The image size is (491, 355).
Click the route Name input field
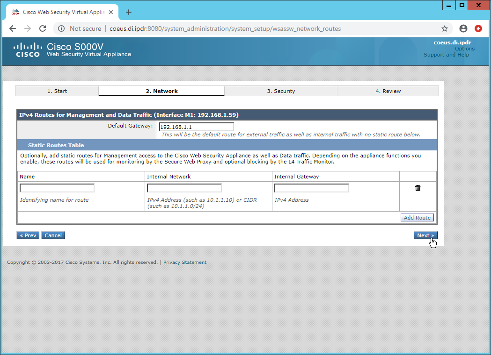(x=57, y=188)
